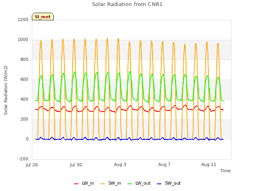Click the SI_met annotation label
This screenshot has width=255, height=191.
[x=43, y=17]
